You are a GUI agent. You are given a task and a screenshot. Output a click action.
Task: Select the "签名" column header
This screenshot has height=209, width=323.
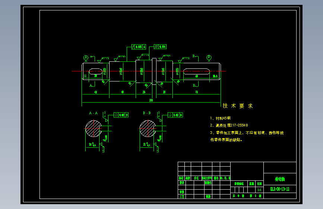216,178
